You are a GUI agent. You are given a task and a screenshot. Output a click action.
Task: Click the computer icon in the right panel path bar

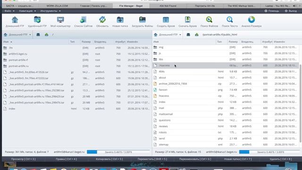click(x=188, y=34)
